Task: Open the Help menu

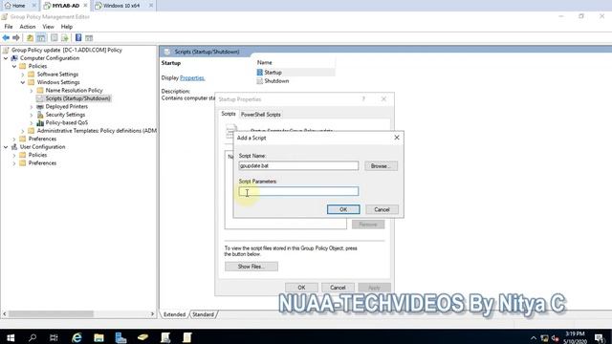Action: coord(67,27)
